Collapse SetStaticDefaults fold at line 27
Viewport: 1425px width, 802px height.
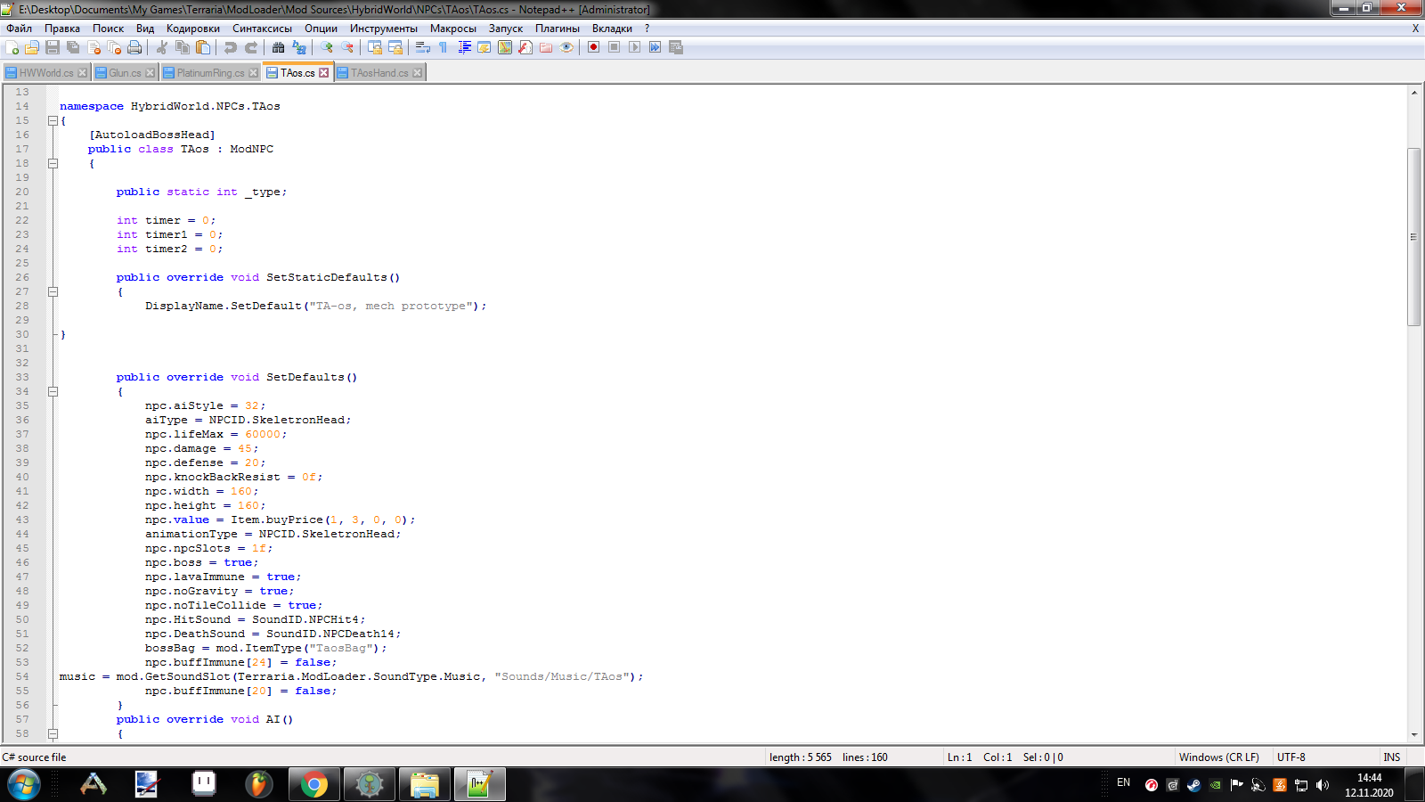coord(53,291)
